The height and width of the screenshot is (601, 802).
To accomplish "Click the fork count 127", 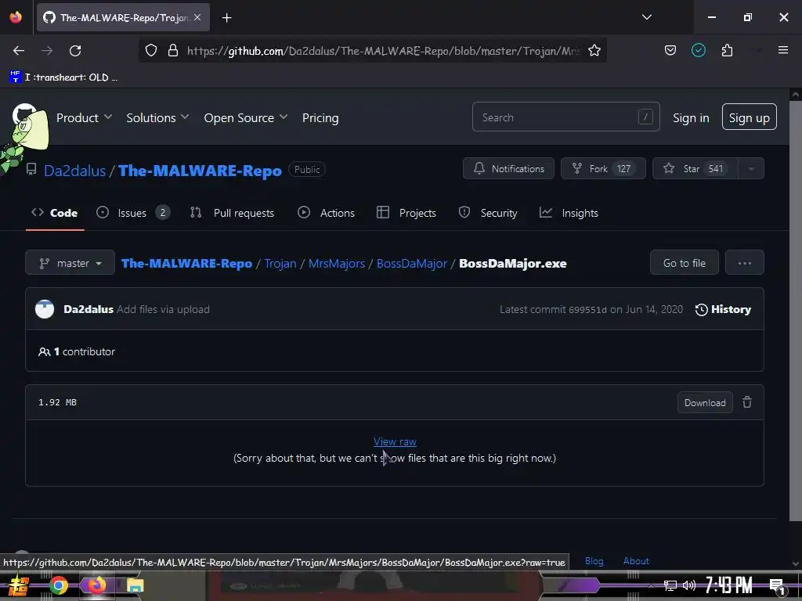I will click(623, 169).
